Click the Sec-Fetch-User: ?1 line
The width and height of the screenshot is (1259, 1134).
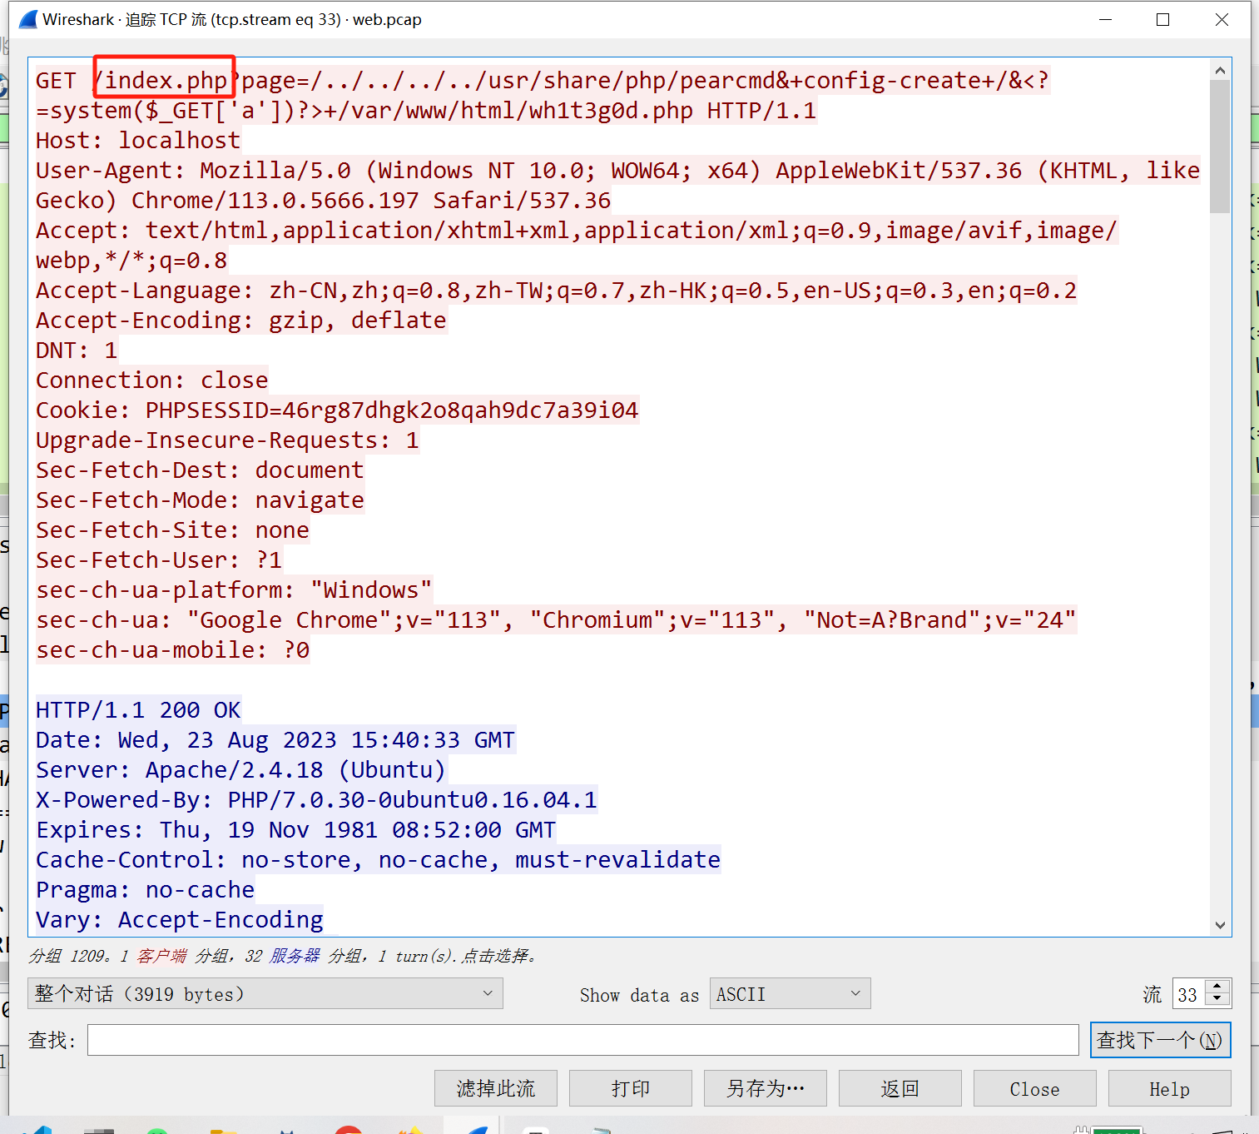click(x=159, y=560)
